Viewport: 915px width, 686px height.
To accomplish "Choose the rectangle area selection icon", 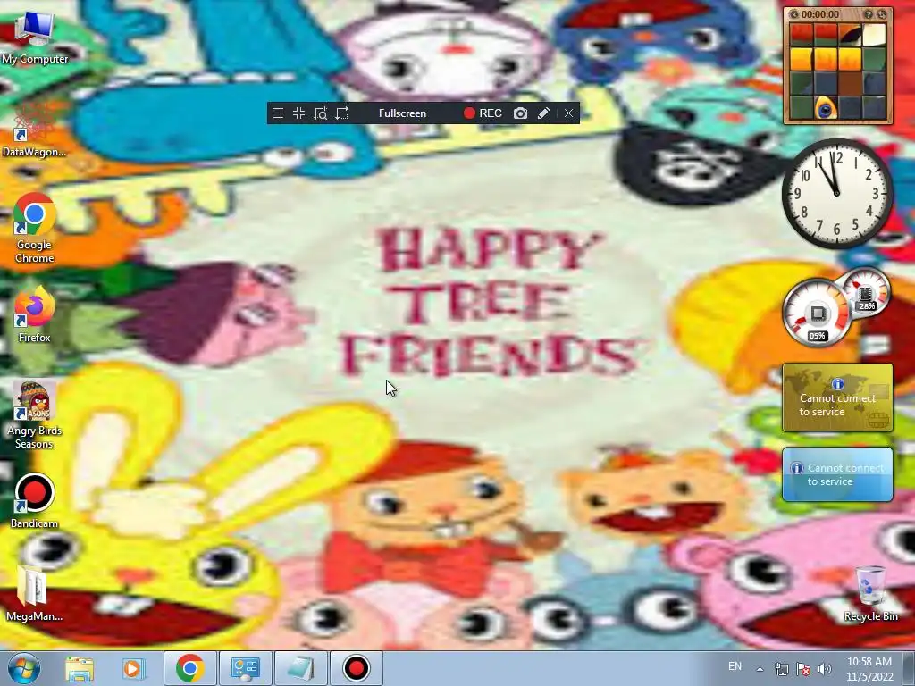I will coord(342,113).
